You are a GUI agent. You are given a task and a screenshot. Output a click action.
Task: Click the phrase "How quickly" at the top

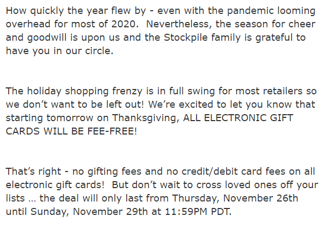35,11
